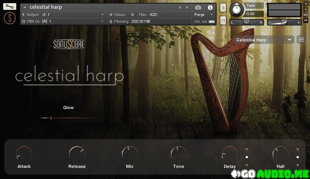Screen dimensions: 310x179
Task: Select the top Hall mode dot
Action: click(x=298, y=149)
